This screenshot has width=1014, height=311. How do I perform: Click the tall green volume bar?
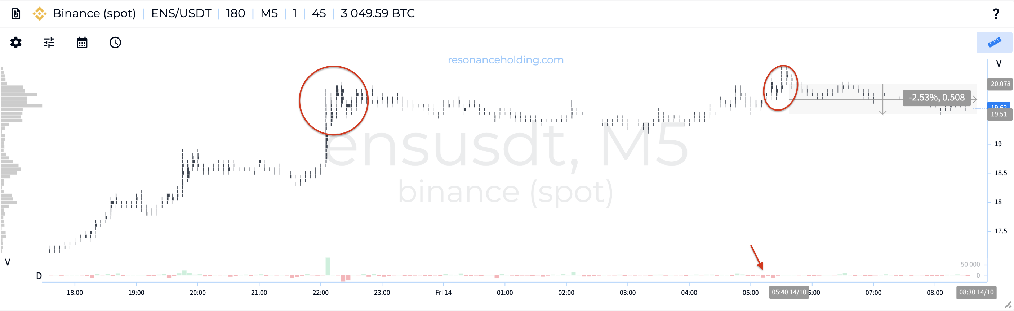(x=328, y=266)
